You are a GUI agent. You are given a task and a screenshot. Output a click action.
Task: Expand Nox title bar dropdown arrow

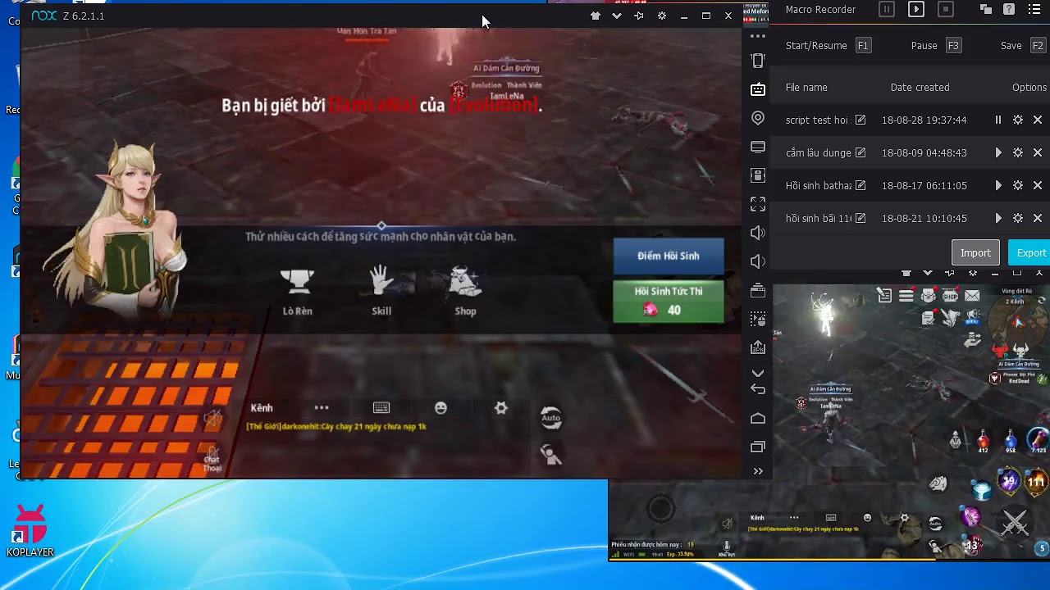(x=617, y=16)
